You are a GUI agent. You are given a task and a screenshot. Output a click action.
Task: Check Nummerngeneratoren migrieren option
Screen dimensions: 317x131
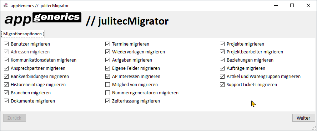click(107, 93)
